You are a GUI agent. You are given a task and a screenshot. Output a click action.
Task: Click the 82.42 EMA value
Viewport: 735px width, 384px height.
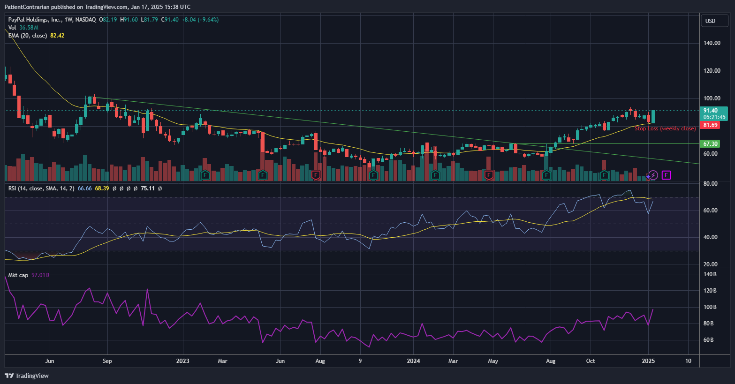point(57,36)
